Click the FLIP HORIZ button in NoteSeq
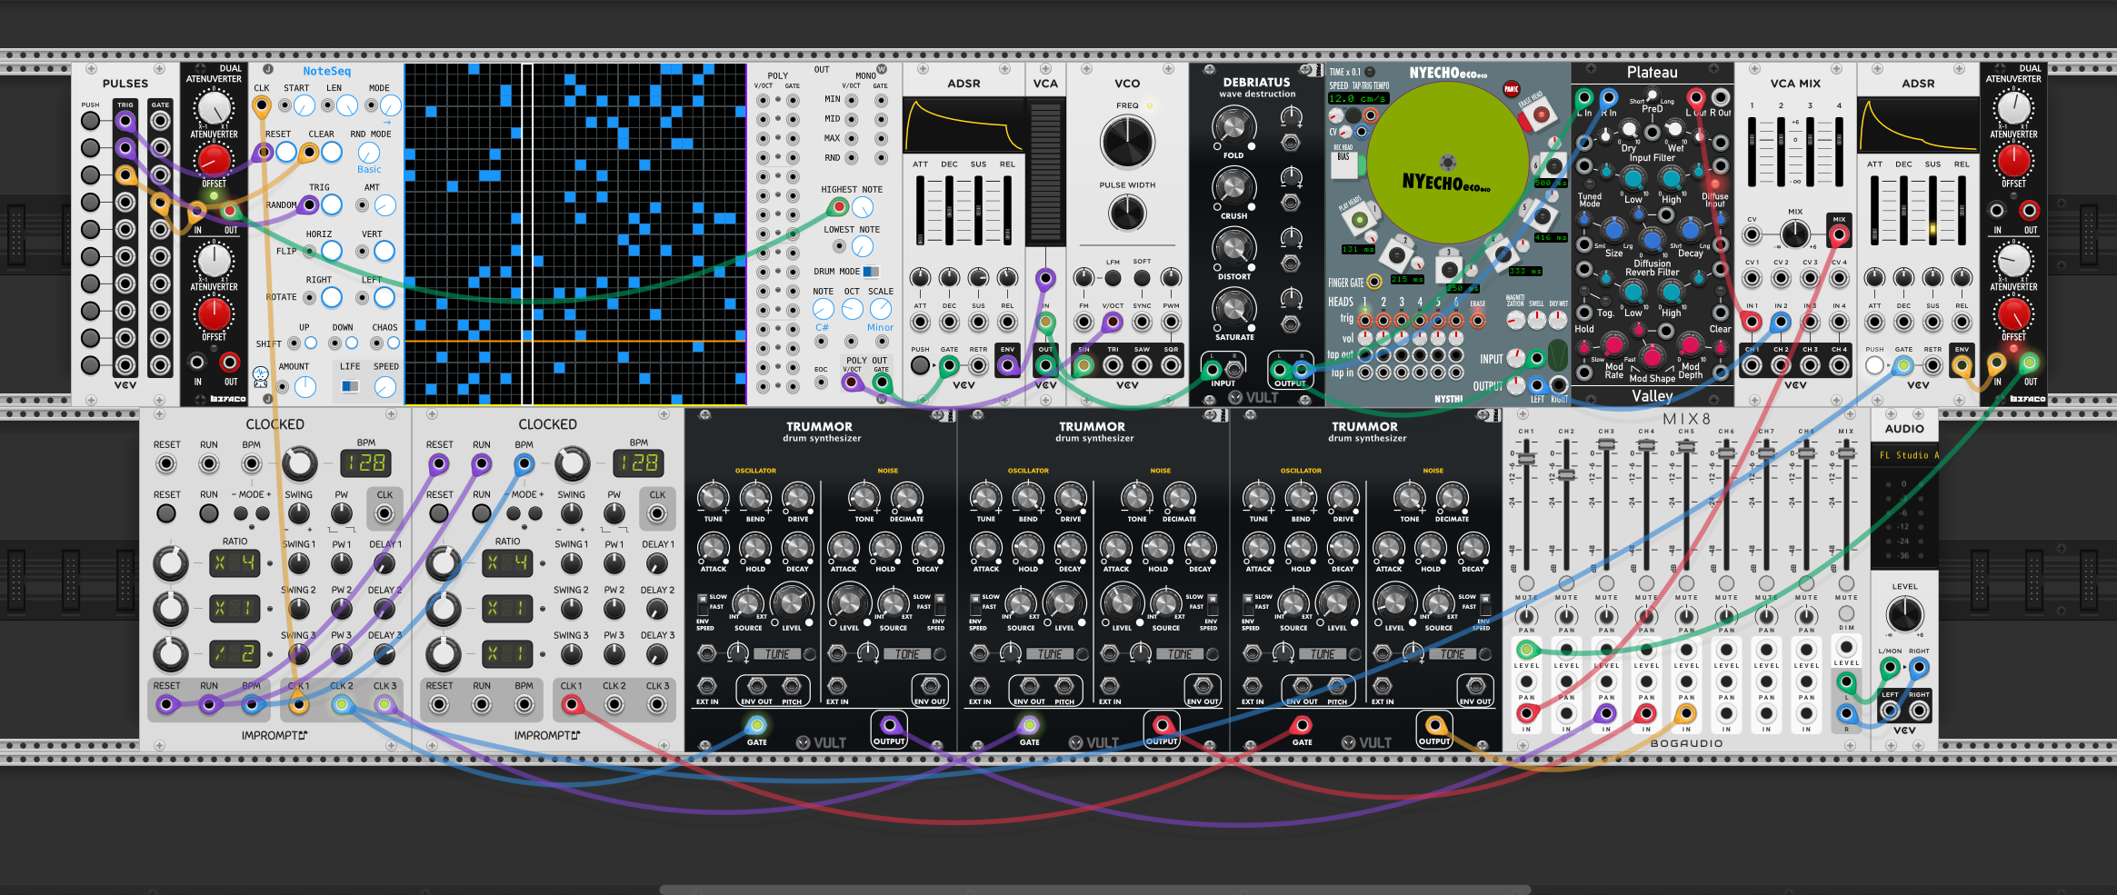 332,251
